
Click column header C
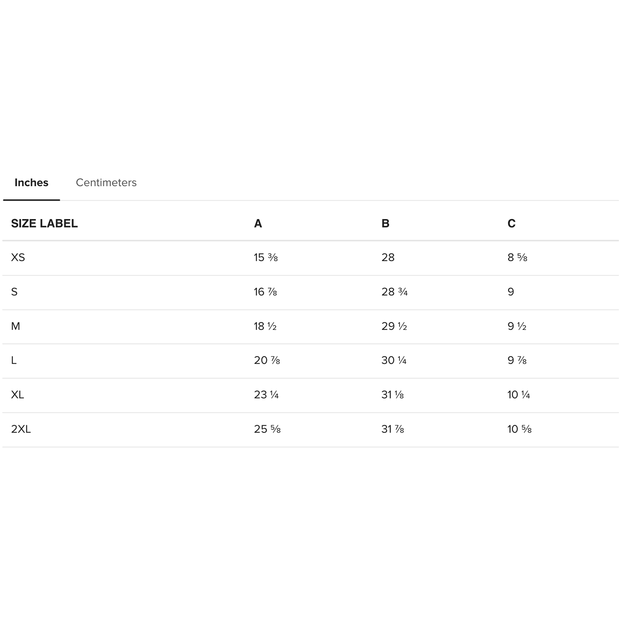(512, 224)
